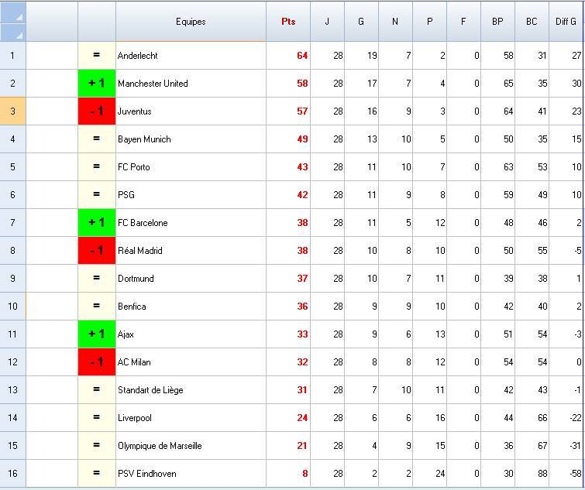The image size is (585, 490).
Task: Click the red Pts column header
Action: [288, 22]
